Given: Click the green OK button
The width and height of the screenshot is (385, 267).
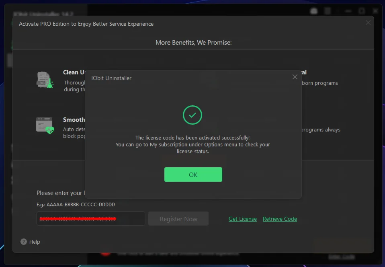Looking at the screenshot, I should click(193, 175).
